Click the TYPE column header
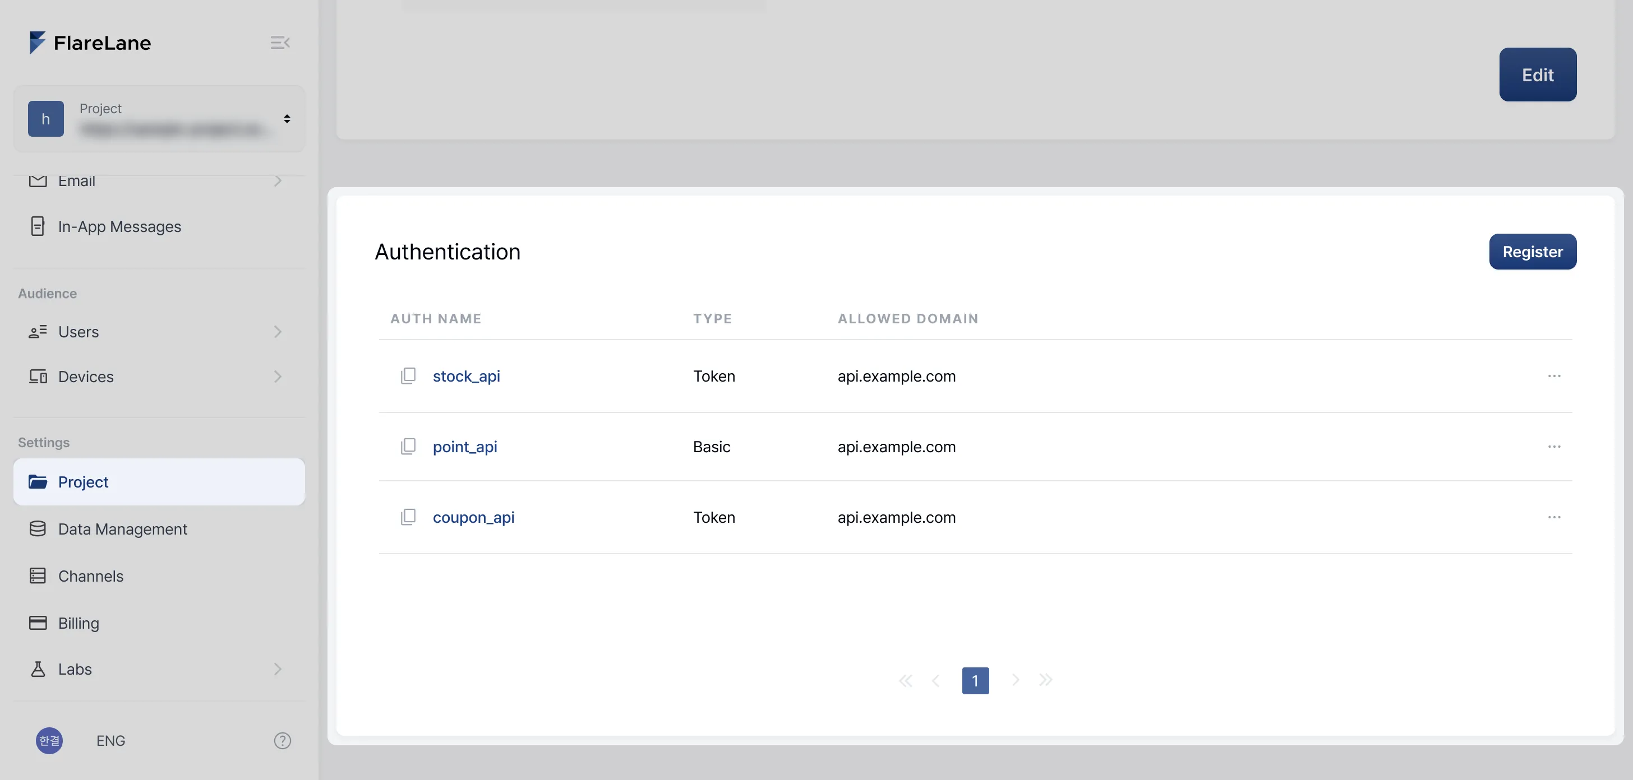Image resolution: width=1633 pixels, height=780 pixels. click(x=713, y=319)
